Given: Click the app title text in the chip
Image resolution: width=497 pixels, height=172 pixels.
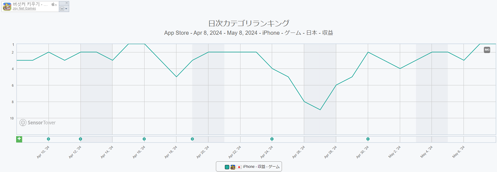Looking at the screenshot, I should click(30, 4).
